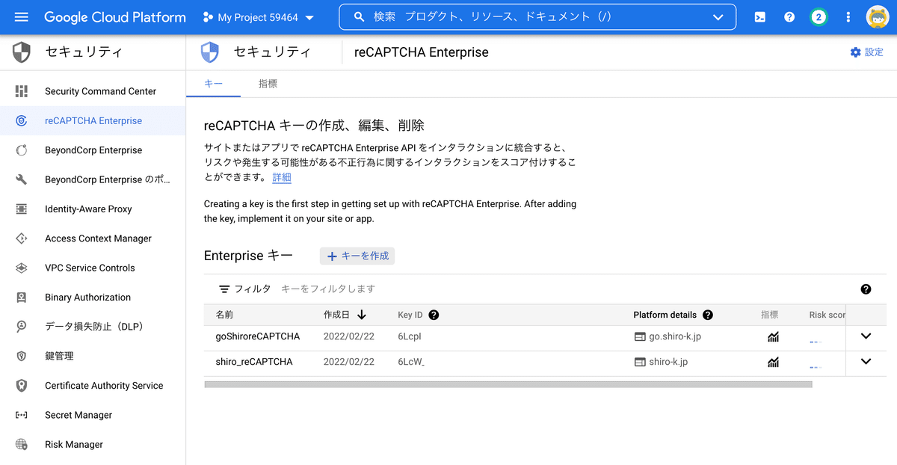Click Key ID value 6LcpI
897x465 pixels.
point(410,336)
